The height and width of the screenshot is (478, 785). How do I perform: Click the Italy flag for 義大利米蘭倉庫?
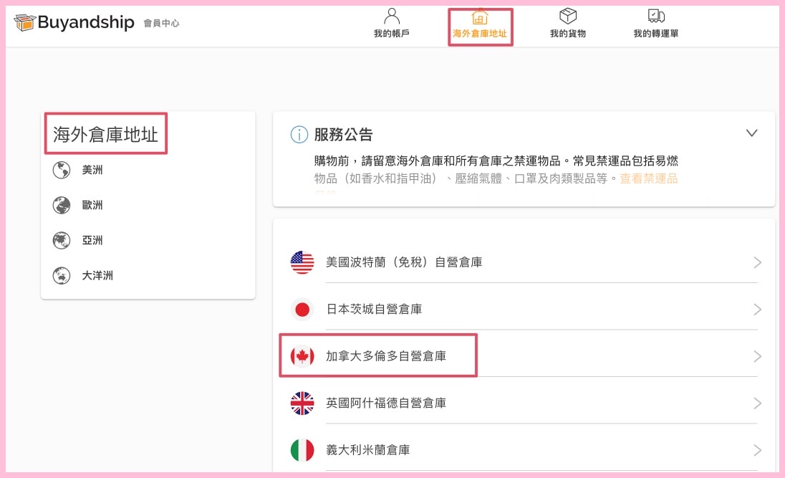pos(302,450)
